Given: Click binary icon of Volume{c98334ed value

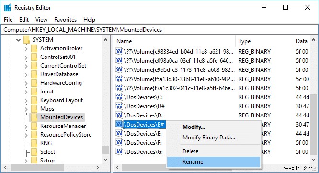Looking at the screenshot, I should [119, 51].
